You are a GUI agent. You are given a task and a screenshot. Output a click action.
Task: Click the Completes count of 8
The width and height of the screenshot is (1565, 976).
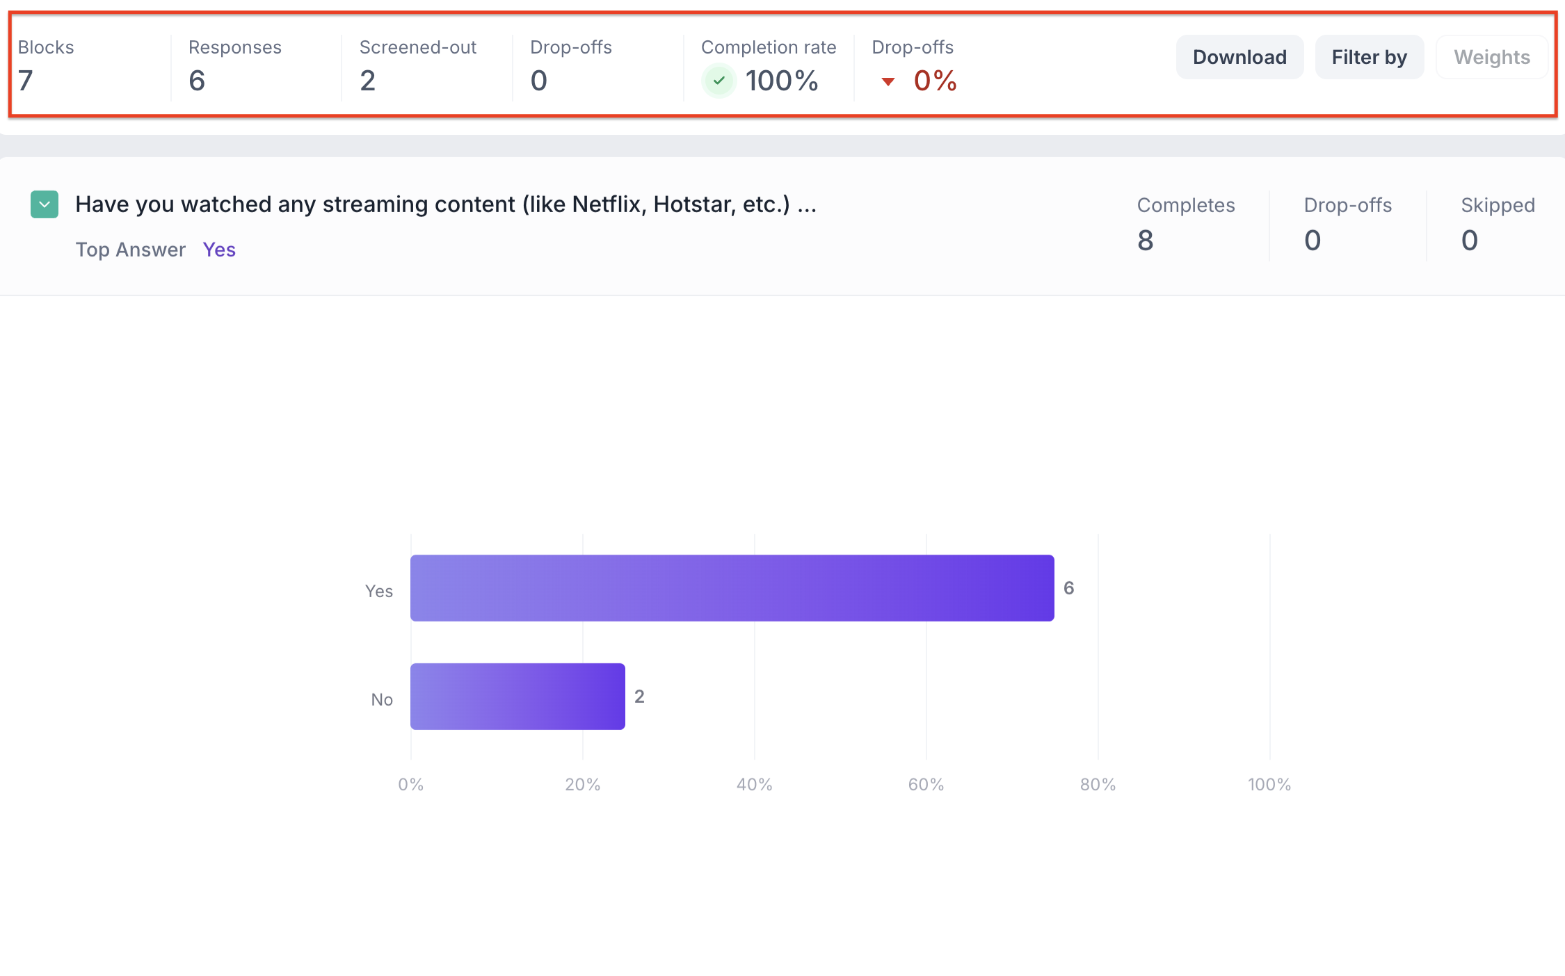(1146, 241)
